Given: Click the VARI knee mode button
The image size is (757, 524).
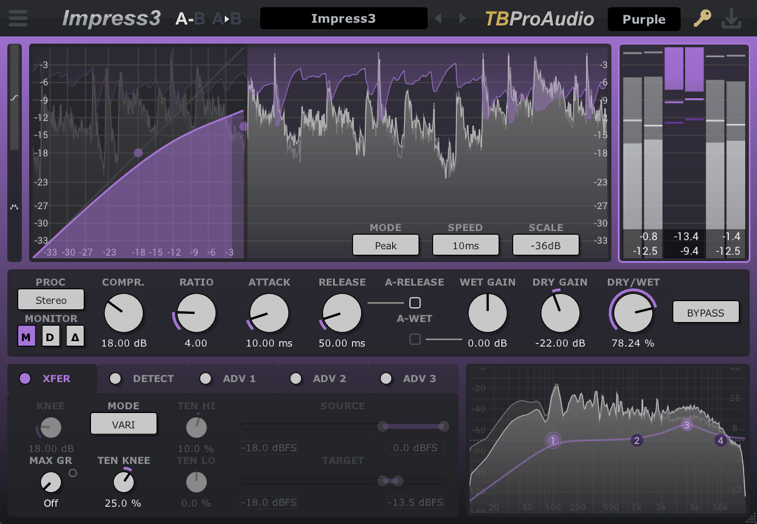Looking at the screenshot, I should point(123,424).
